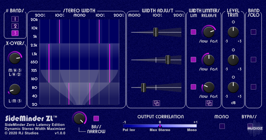Click the high band level trim knob

coord(233,32)
